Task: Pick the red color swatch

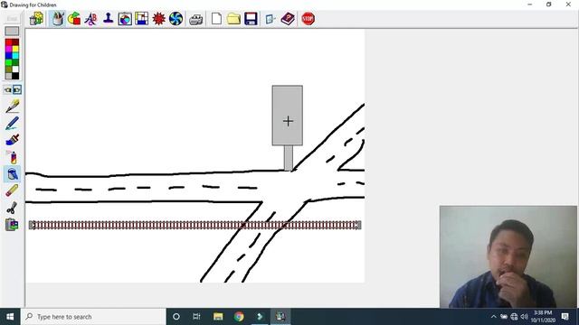Action: 8,42
